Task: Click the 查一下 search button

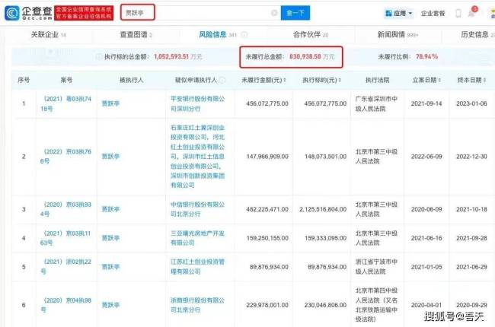Action: (295, 13)
